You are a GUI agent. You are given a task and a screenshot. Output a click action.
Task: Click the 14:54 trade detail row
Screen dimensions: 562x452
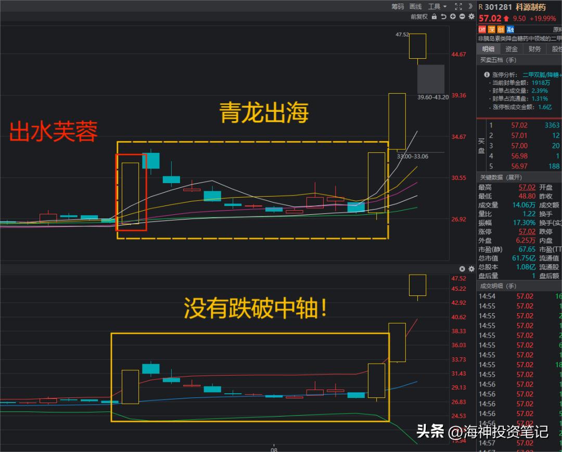pyautogui.click(x=520, y=296)
